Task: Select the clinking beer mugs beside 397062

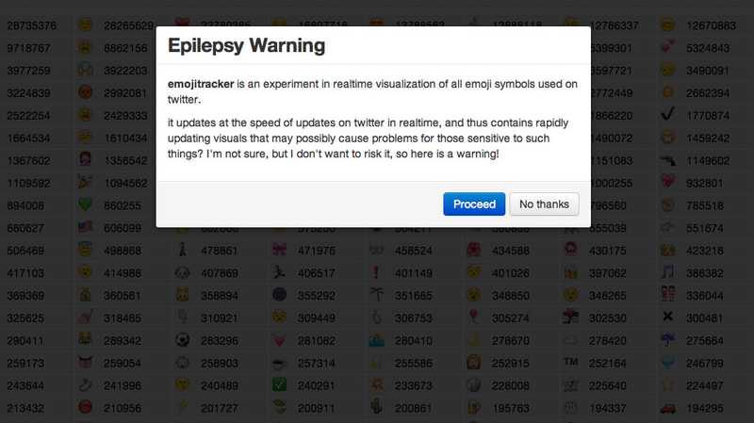Action: pyautogui.click(x=570, y=272)
